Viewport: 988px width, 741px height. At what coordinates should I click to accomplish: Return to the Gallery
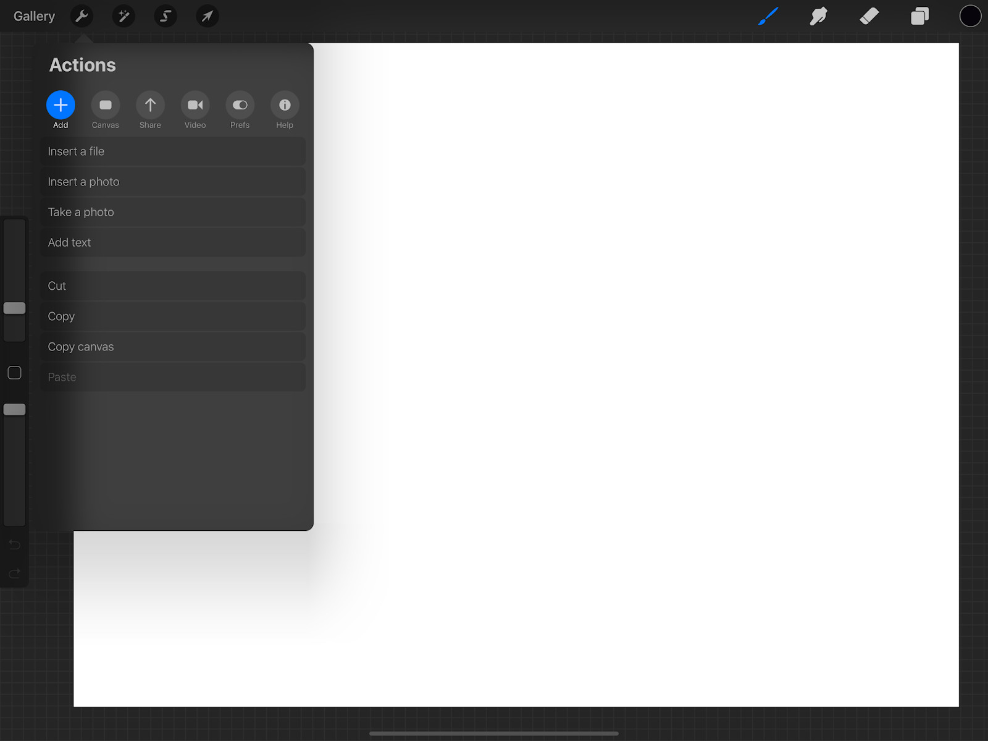click(x=34, y=16)
